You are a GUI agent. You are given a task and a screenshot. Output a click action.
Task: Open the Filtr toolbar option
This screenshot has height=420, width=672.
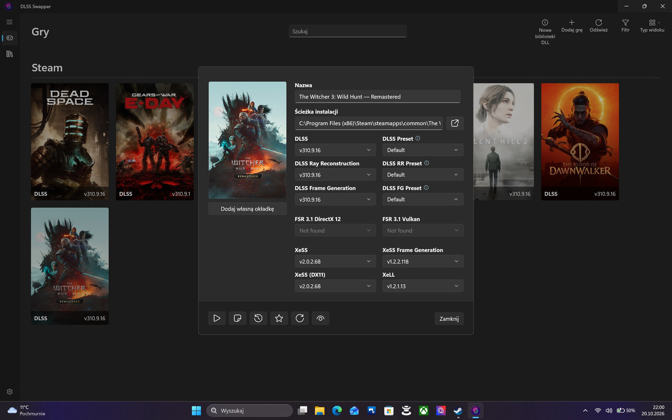(x=625, y=26)
